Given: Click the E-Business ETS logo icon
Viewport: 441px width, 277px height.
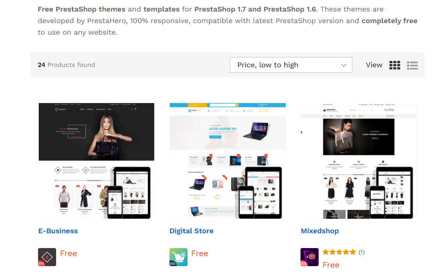Looking at the screenshot, I should (47, 257).
